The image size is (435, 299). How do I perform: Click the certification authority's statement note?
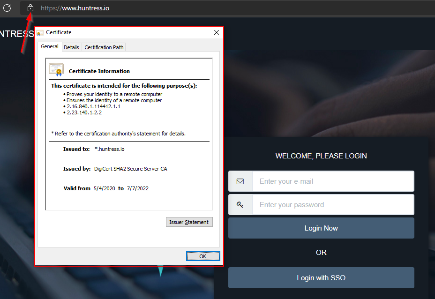119,134
